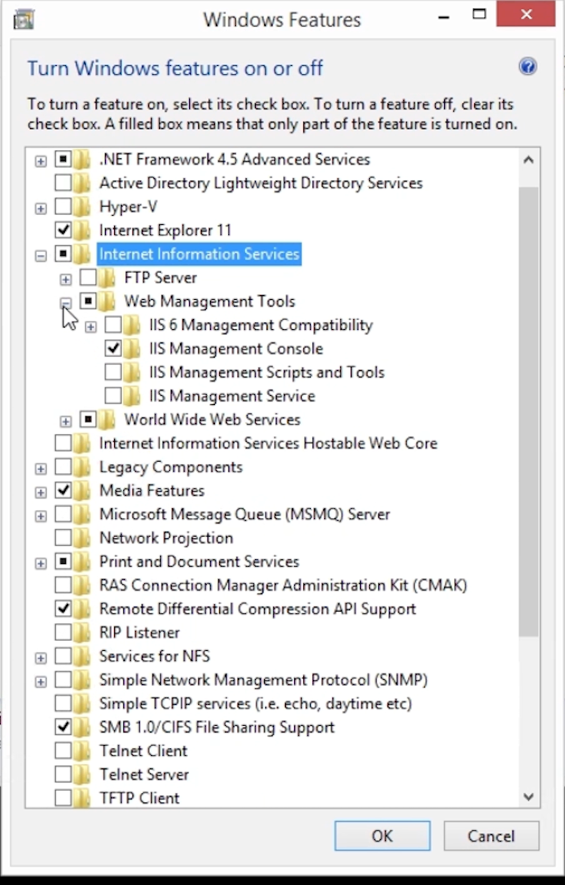
Task: Expand the Hyper-V tree node
Action: click(x=41, y=209)
